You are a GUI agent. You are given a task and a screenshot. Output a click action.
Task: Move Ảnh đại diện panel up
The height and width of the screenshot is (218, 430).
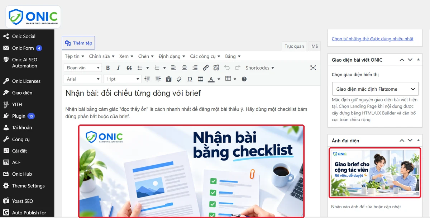click(402, 141)
